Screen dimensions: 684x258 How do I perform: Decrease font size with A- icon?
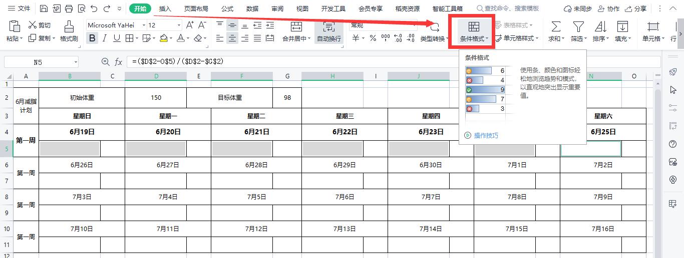click(x=203, y=25)
